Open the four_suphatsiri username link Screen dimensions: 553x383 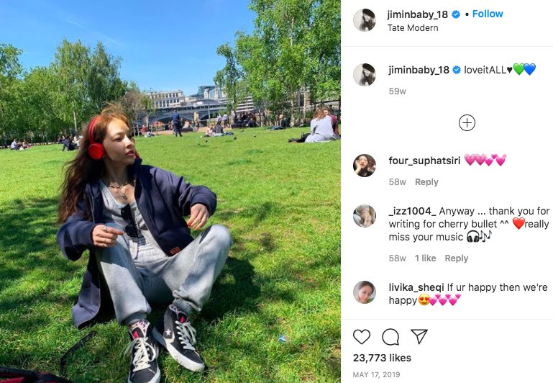pos(424,161)
